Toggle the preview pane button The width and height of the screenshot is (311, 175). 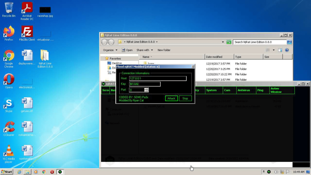[x=280, y=50]
